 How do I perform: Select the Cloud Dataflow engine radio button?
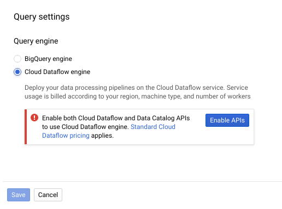click(x=17, y=72)
